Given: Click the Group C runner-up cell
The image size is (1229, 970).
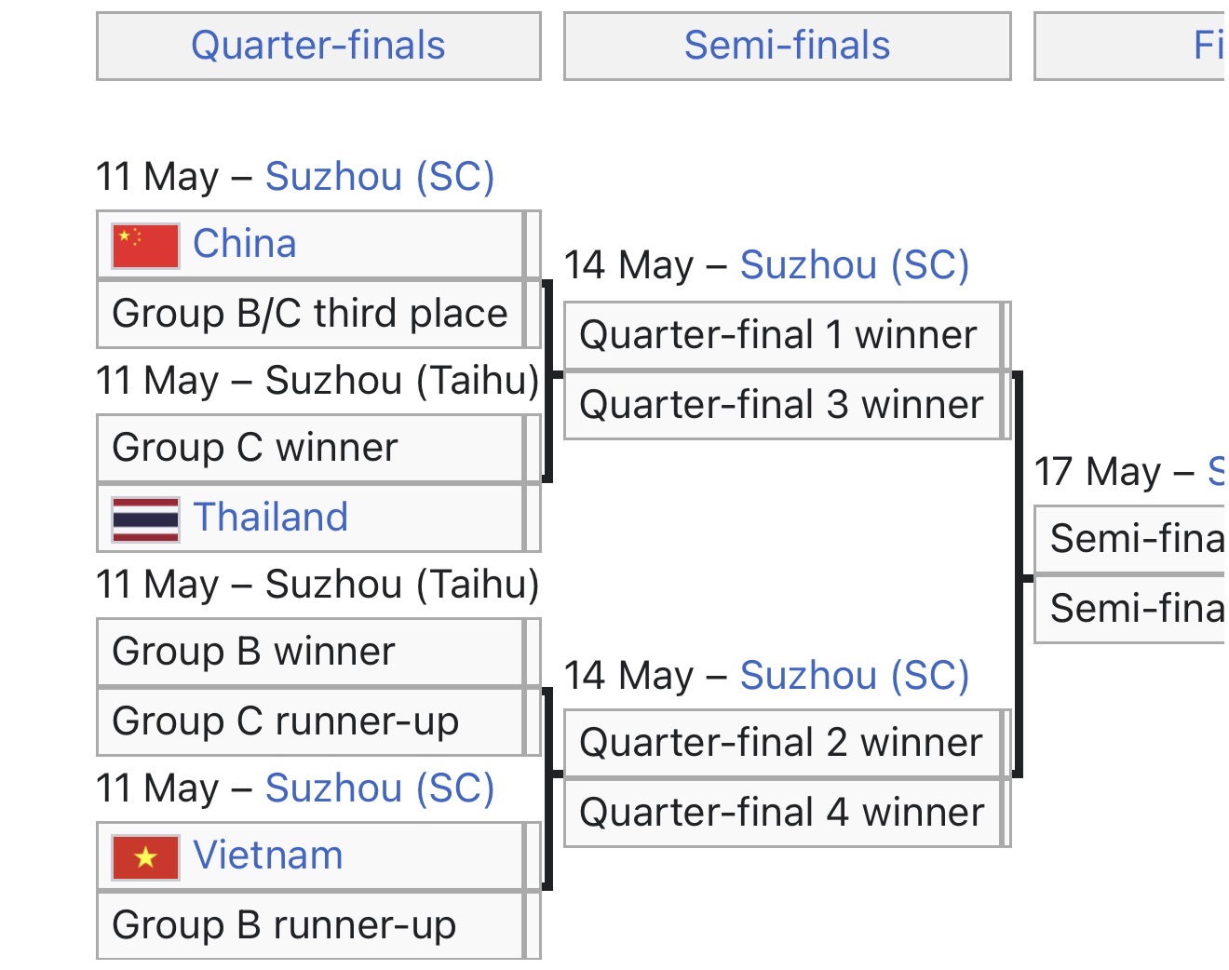Looking at the screenshot, I should [x=311, y=721].
